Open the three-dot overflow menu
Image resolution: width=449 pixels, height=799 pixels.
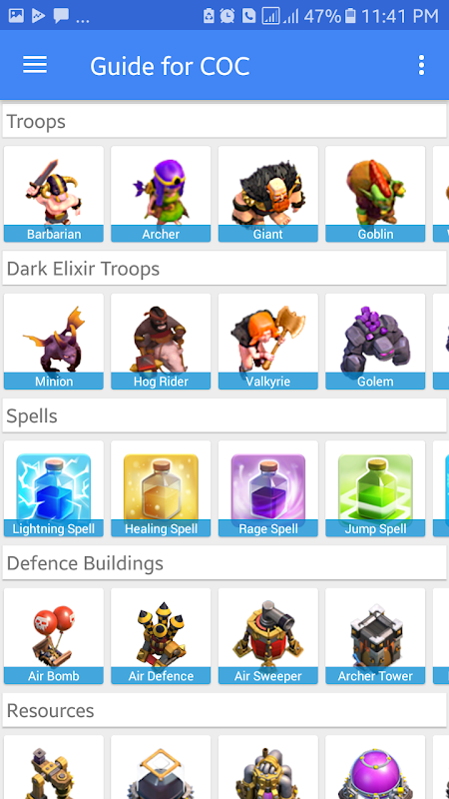click(421, 65)
